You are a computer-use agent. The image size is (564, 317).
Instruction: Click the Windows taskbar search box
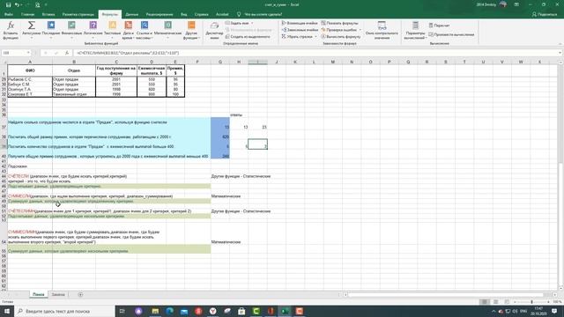point(64,311)
